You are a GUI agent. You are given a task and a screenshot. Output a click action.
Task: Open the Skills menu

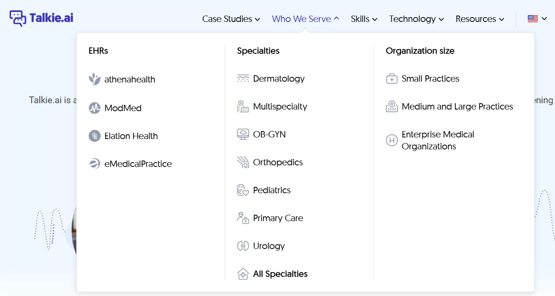pos(364,19)
